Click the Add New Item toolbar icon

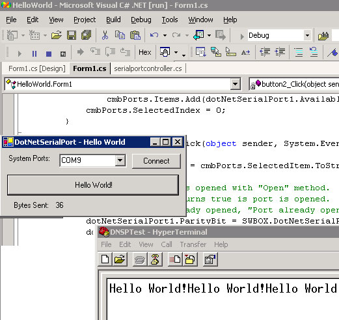pos(34,35)
